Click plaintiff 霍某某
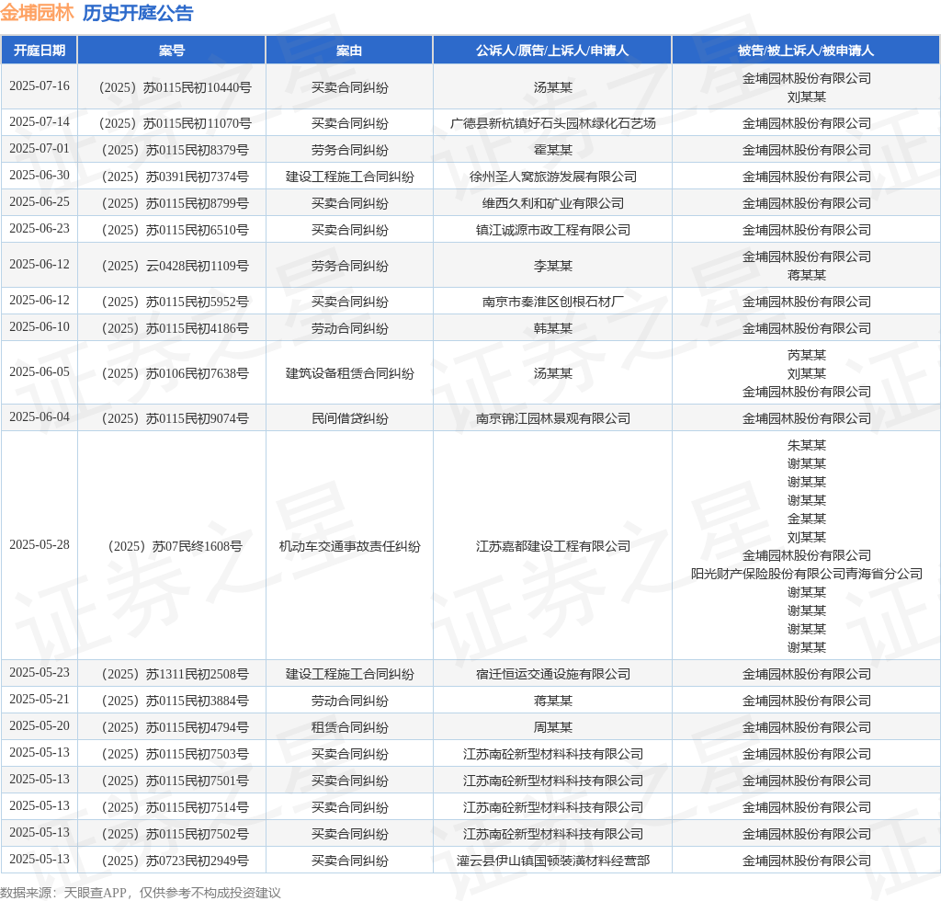Image resolution: width=941 pixels, height=901 pixels. pos(552,150)
